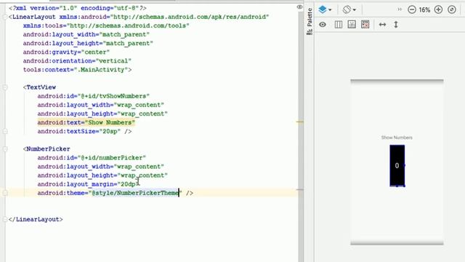This screenshot has width=465, height=262.
Task: Click the eye inspection icon above editor scrollbar
Action: [x=299, y=7]
